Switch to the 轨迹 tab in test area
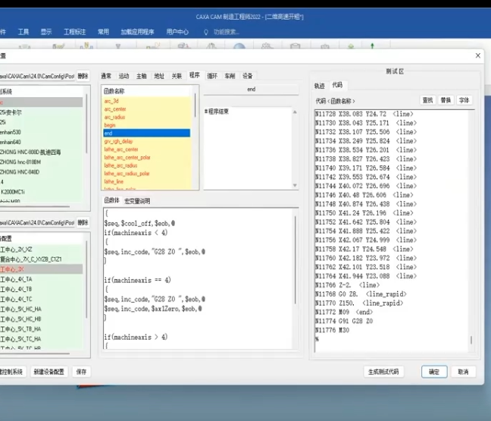 pos(320,86)
